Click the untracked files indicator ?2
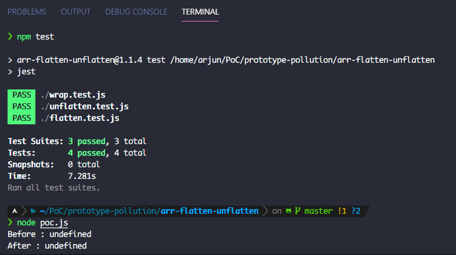456x255 pixels. [356, 211]
